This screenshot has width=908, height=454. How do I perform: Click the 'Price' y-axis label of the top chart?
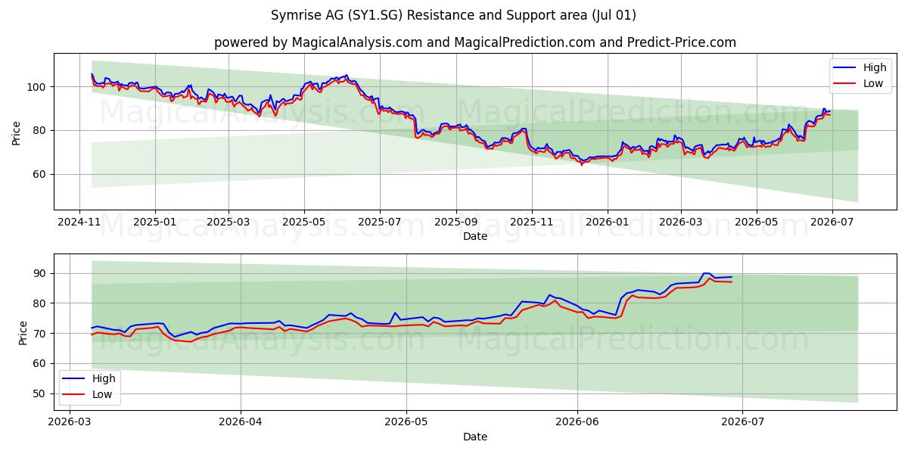(x=17, y=132)
